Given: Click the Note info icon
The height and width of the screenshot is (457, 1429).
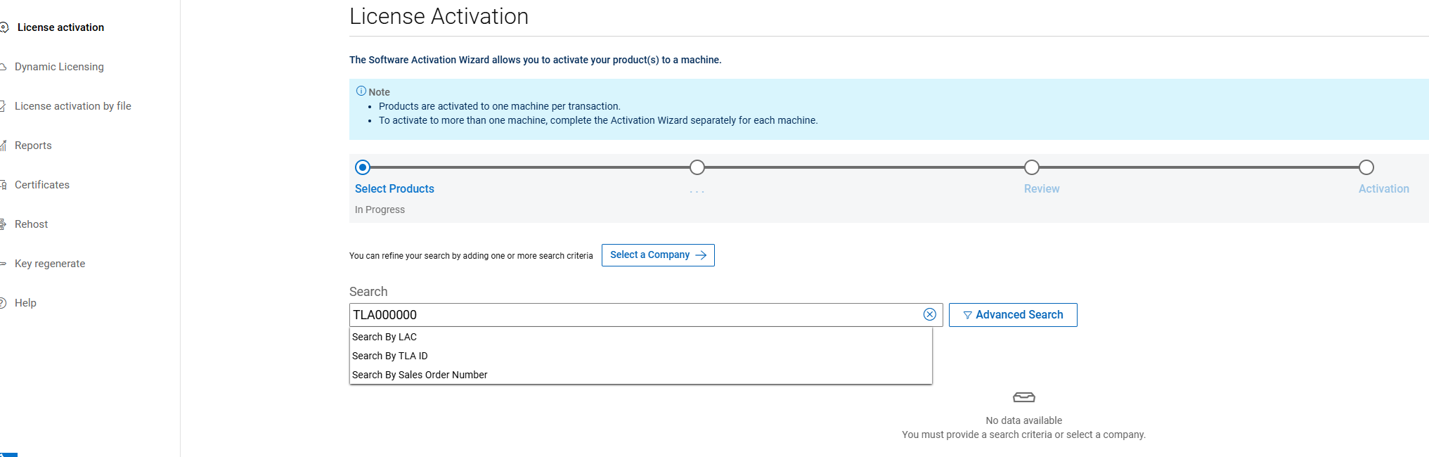Looking at the screenshot, I should 361,91.
